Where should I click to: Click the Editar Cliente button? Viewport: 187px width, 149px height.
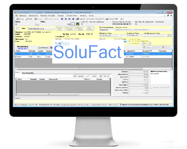point(89,29)
